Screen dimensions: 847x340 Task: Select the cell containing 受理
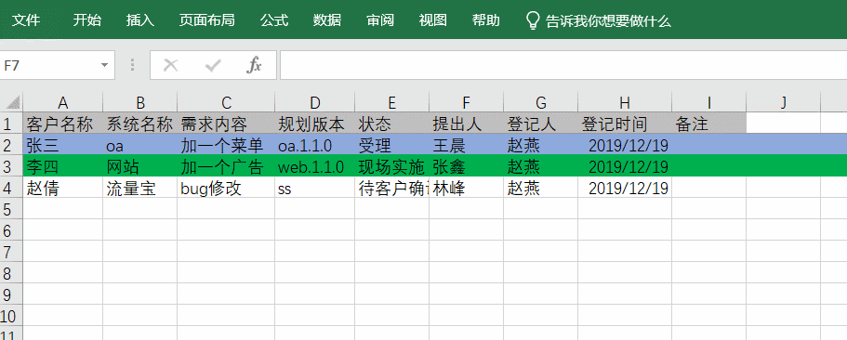pyautogui.click(x=391, y=145)
